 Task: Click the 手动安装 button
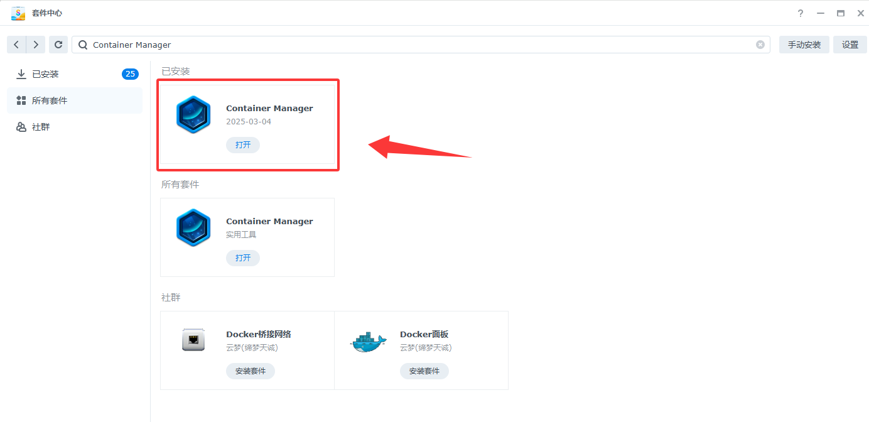(x=804, y=45)
